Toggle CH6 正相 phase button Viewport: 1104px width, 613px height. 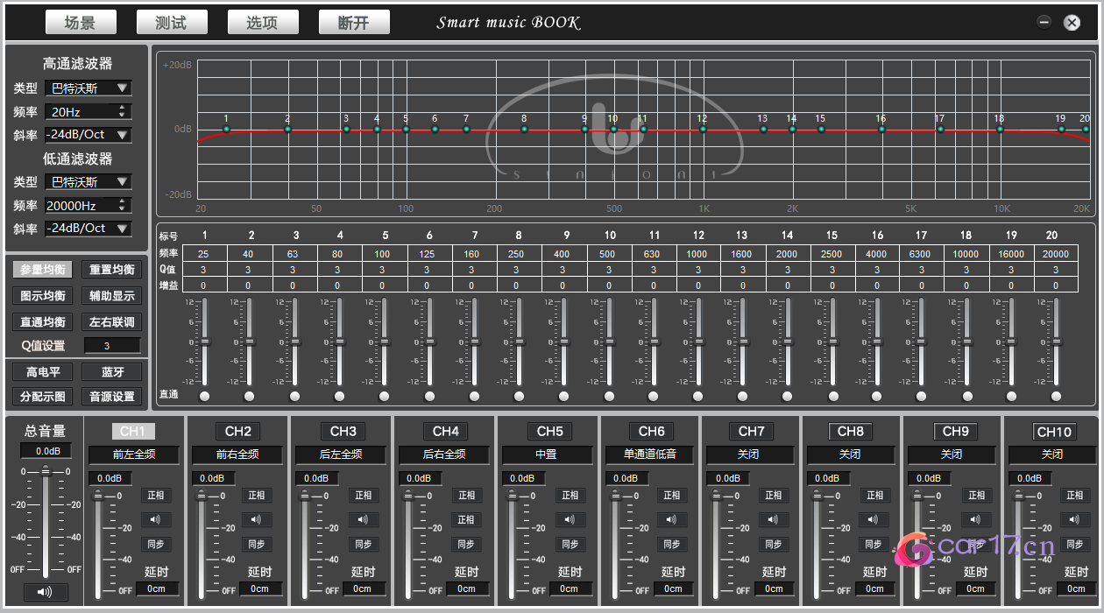671,495
